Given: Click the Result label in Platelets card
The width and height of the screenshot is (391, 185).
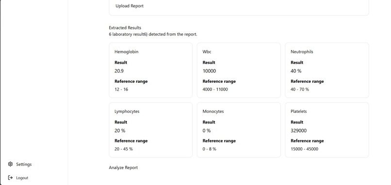Looking at the screenshot, I should 297,122.
